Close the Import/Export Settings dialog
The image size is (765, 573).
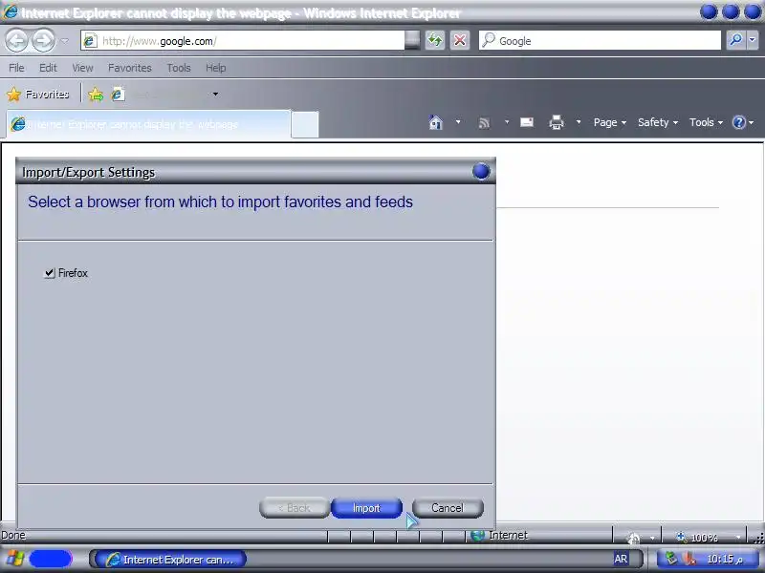click(x=481, y=172)
